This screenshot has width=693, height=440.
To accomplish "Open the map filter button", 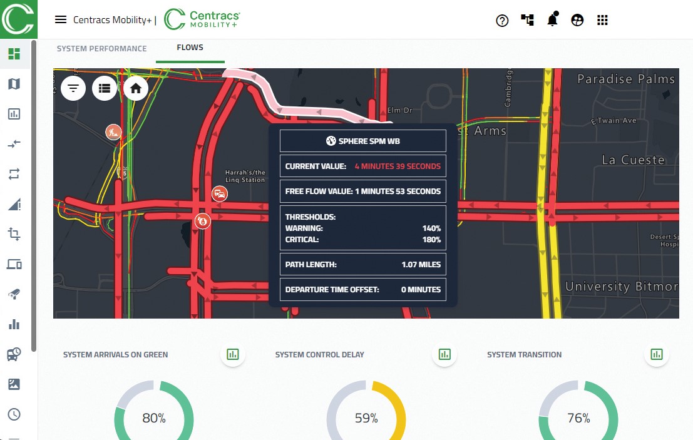I will [73, 88].
